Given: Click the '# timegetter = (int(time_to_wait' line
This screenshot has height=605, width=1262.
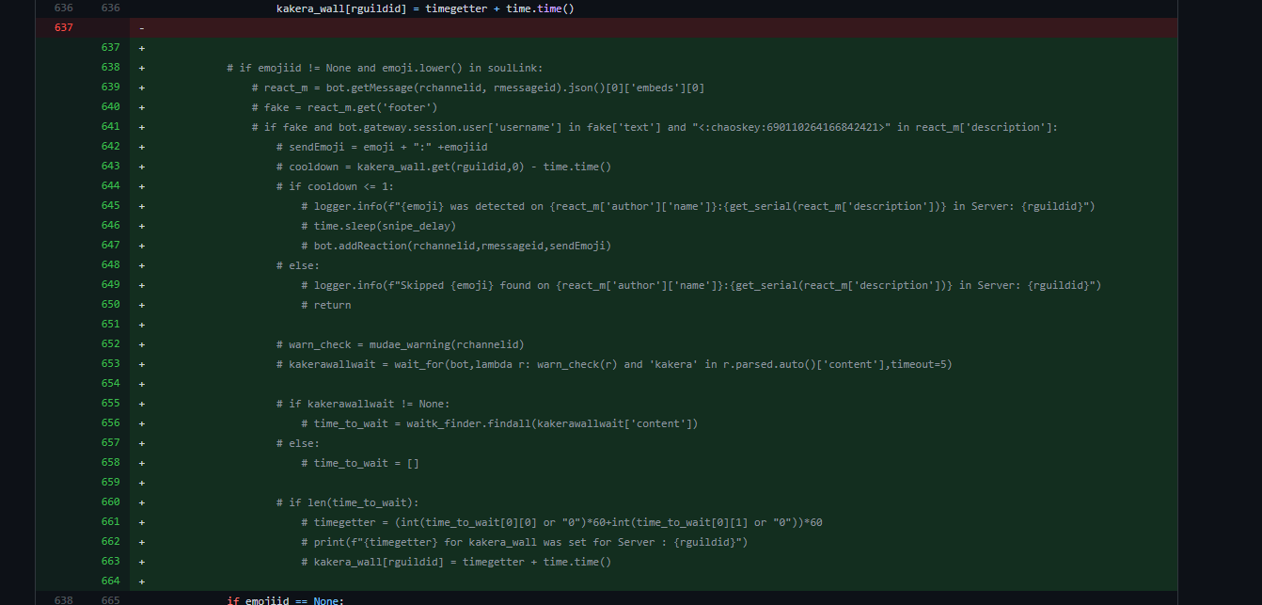Looking at the screenshot, I should pos(562,522).
